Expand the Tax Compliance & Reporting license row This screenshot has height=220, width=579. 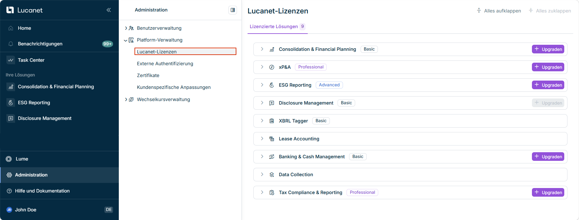(x=262, y=192)
